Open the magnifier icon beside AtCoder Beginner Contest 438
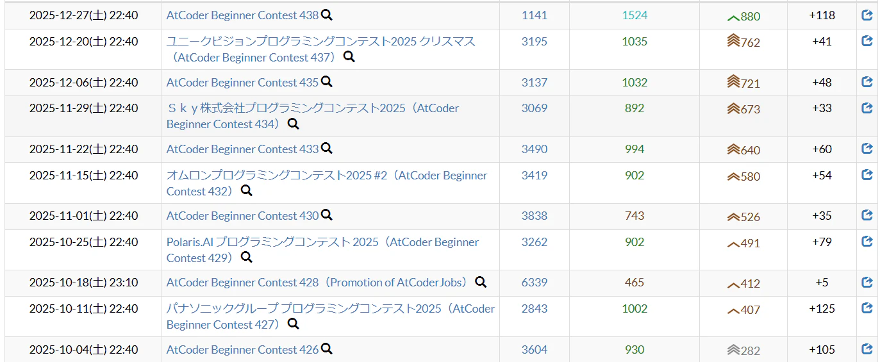Viewport: 880px width, 362px height. (327, 15)
